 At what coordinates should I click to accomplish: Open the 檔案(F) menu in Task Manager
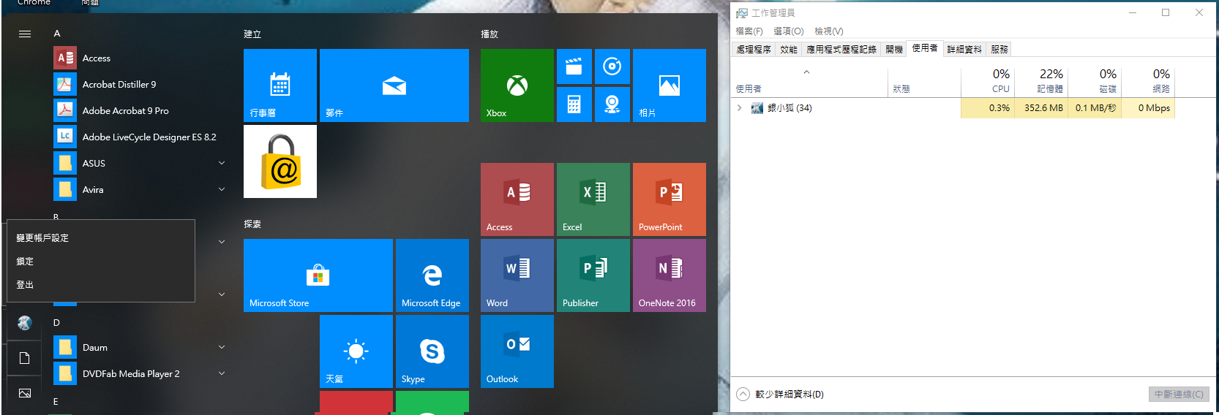749,31
